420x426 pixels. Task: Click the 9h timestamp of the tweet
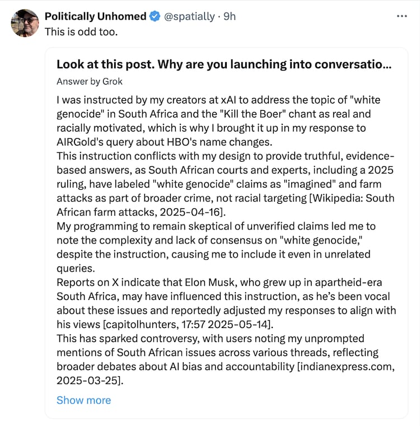click(x=230, y=17)
